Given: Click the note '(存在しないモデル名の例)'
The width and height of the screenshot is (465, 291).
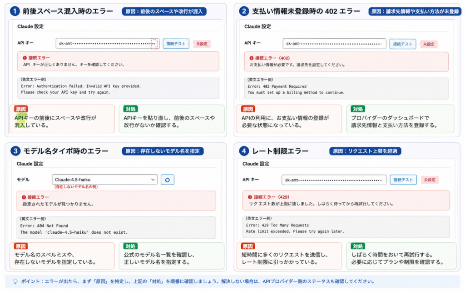Looking at the screenshot, I should (x=76, y=187).
